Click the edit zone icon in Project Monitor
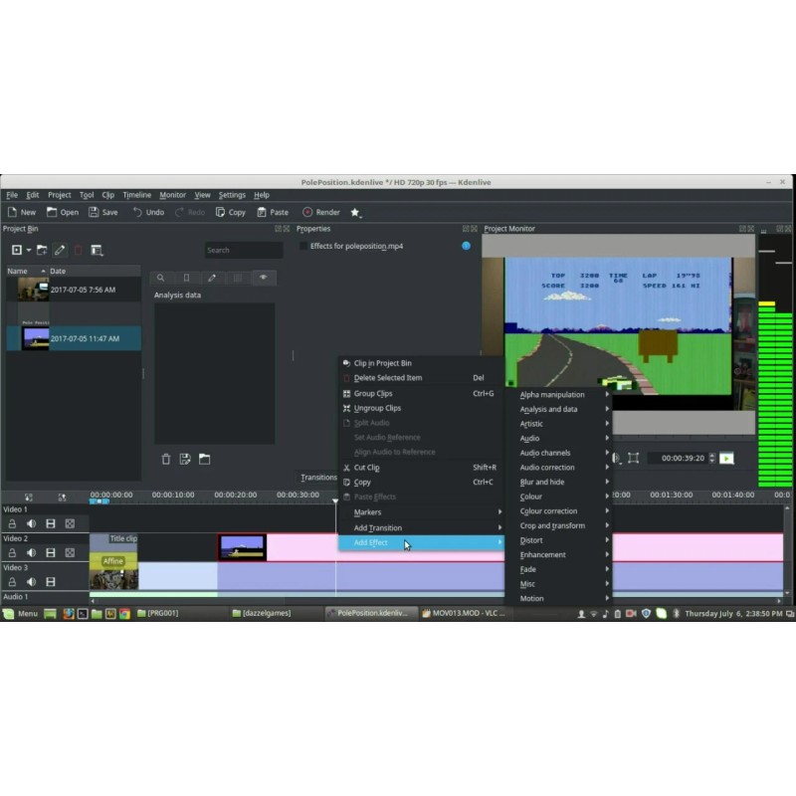 coord(633,458)
